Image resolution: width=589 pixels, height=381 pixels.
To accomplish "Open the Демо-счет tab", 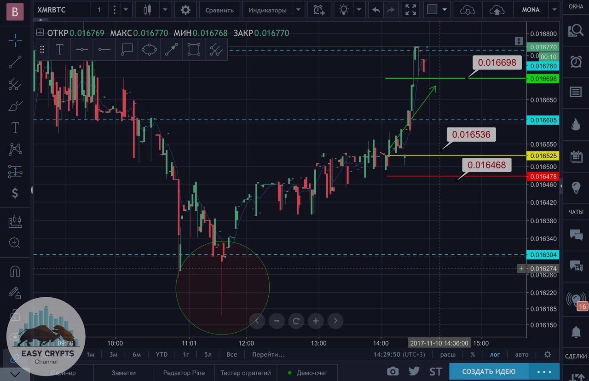I will (307, 373).
